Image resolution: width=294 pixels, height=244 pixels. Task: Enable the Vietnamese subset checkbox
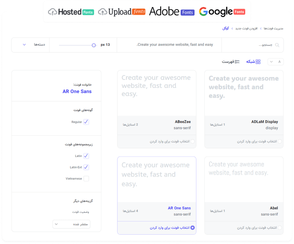tap(86, 179)
